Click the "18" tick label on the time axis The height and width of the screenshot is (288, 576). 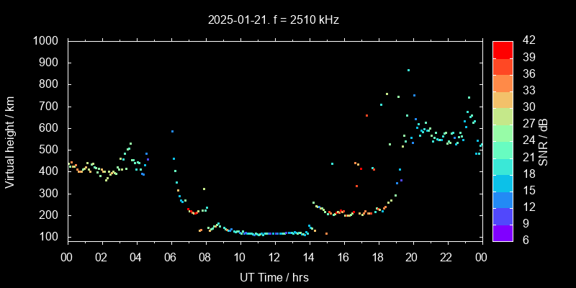[x=377, y=257]
